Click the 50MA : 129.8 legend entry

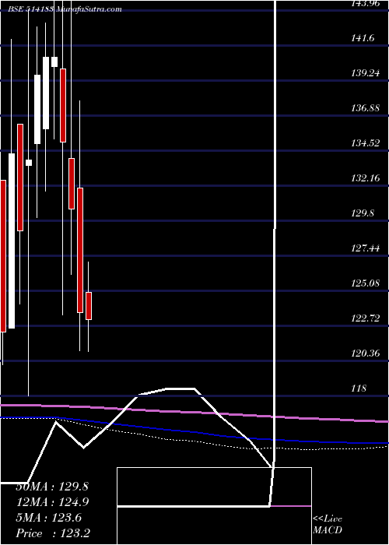point(52,487)
